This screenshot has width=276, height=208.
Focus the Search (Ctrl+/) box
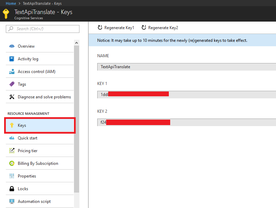click(x=42, y=29)
